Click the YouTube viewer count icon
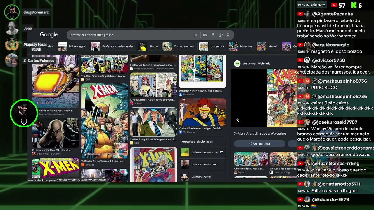The image size is (374, 210). (334, 5)
